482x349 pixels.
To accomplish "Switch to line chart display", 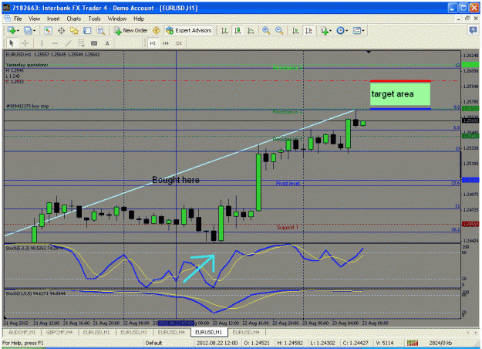I will point(251,30).
